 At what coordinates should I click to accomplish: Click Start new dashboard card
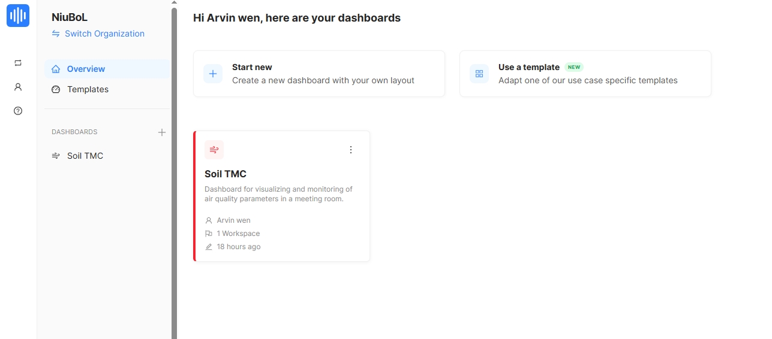point(319,74)
